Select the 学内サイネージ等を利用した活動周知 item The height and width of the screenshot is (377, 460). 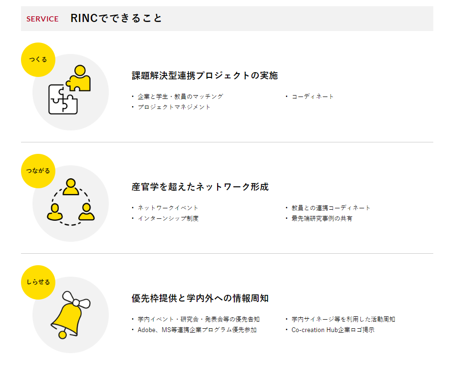coord(343,319)
